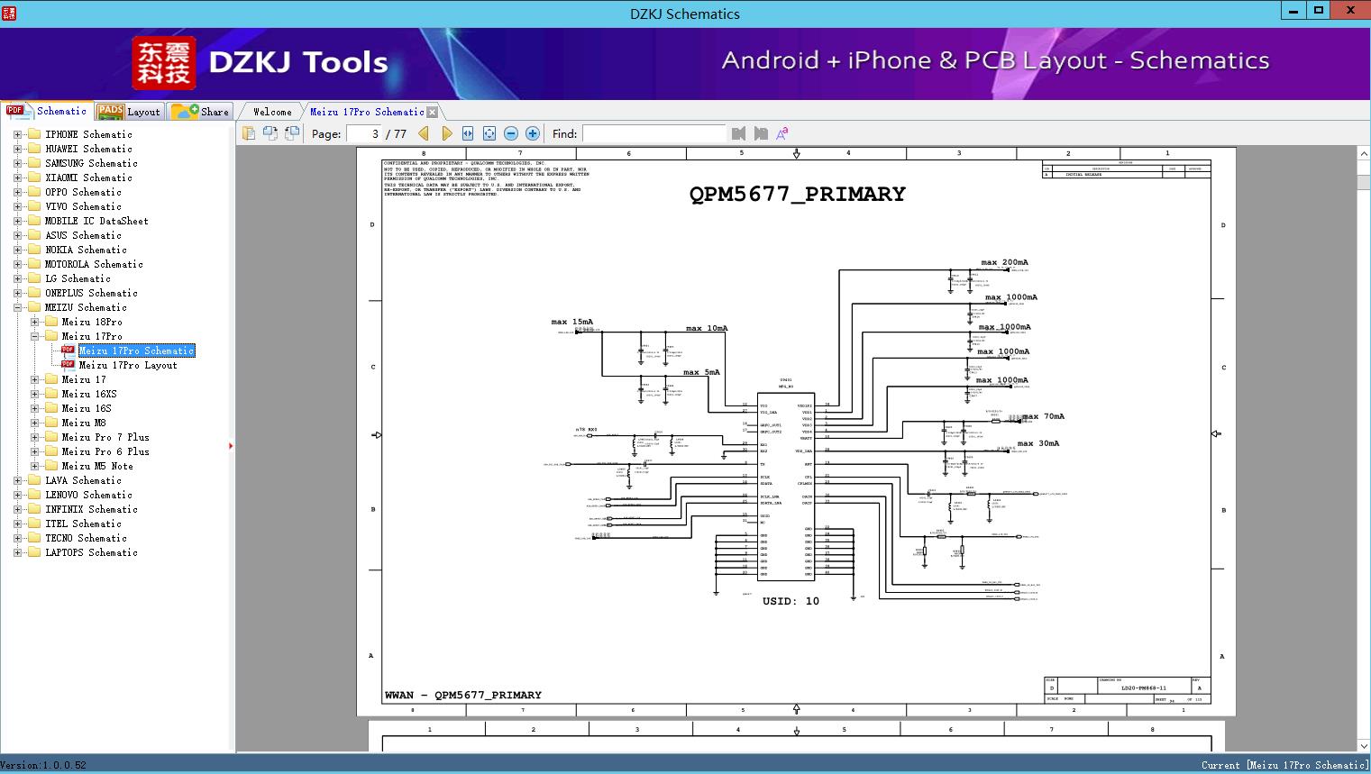Select MOBILE IC DataSheet in the tree
This screenshot has height=774, width=1371.
96,221
